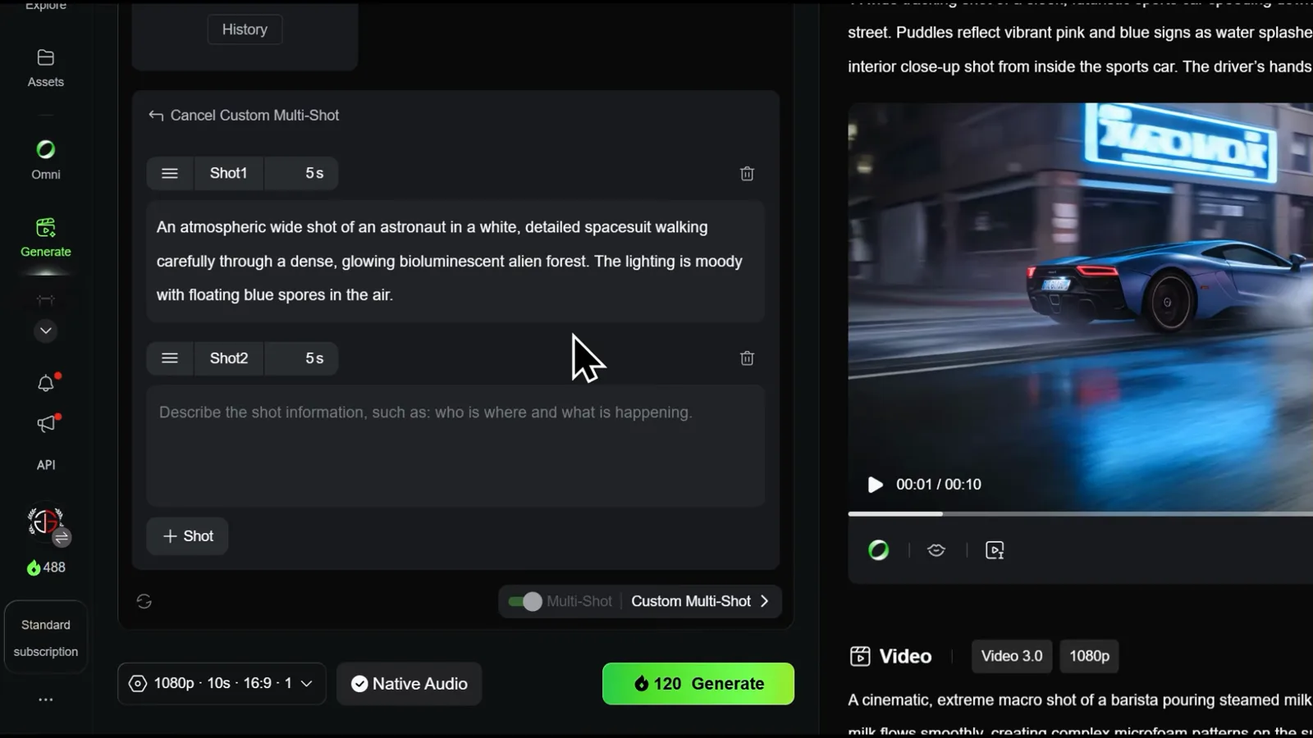Click the user profile avatar

coord(45,522)
